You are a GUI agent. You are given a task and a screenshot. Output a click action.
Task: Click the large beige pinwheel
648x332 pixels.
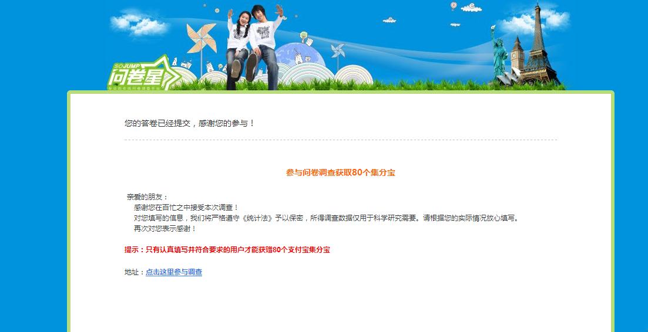click(202, 38)
